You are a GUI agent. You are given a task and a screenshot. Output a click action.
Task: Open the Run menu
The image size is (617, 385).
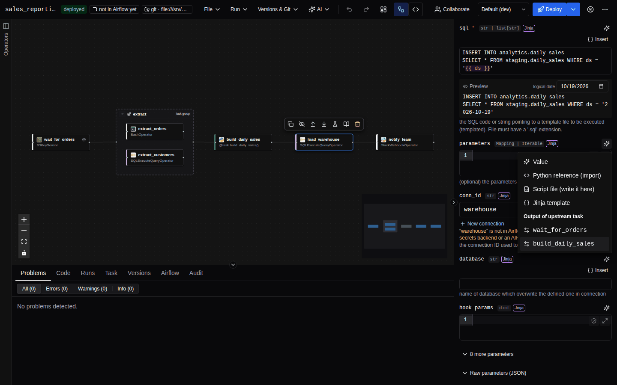click(239, 9)
